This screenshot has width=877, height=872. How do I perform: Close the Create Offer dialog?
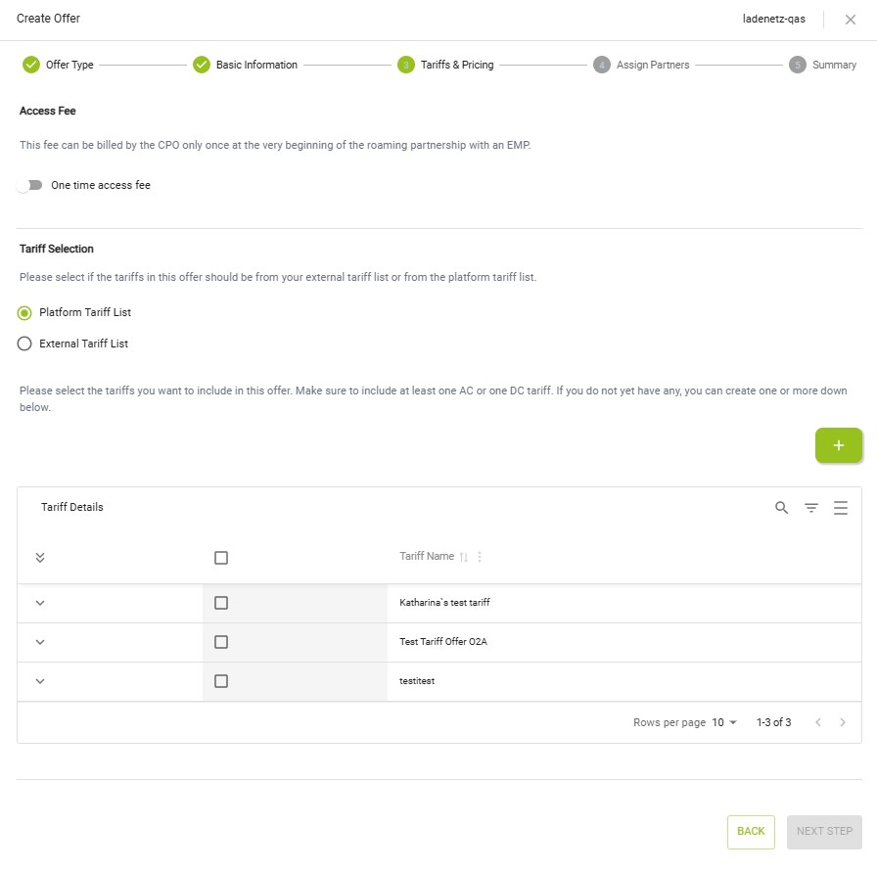coord(850,20)
